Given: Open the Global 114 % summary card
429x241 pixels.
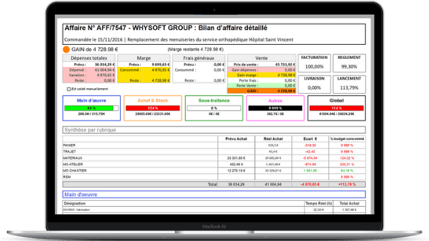Looking at the screenshot, I should click(336, 108).
